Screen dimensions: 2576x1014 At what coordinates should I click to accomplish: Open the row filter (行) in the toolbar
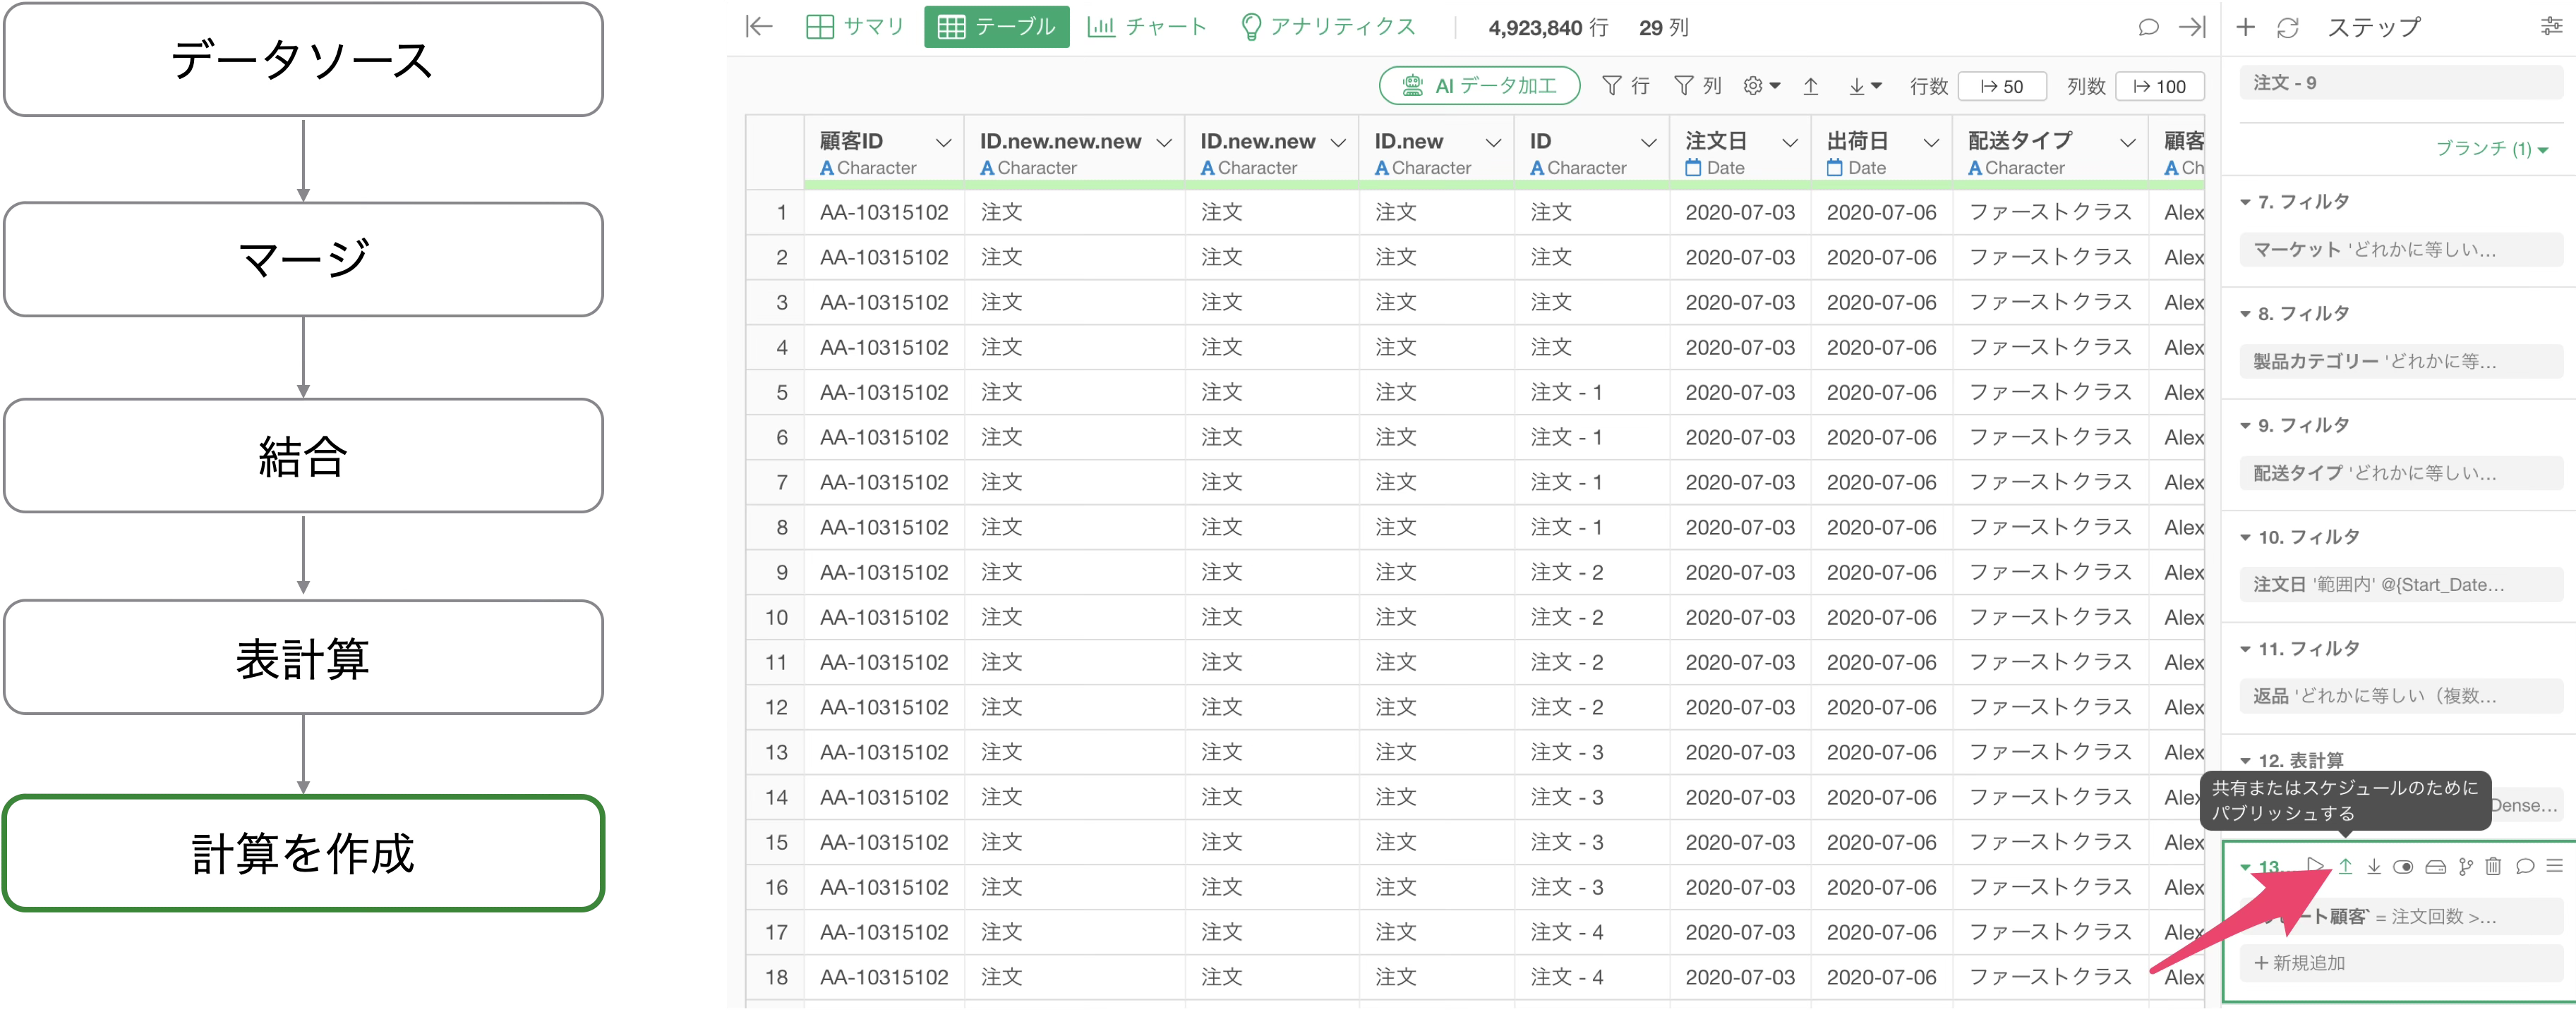[1626, 86]
